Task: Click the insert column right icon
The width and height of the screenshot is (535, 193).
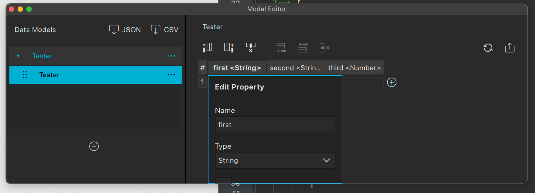Action: tap(229, 48)
